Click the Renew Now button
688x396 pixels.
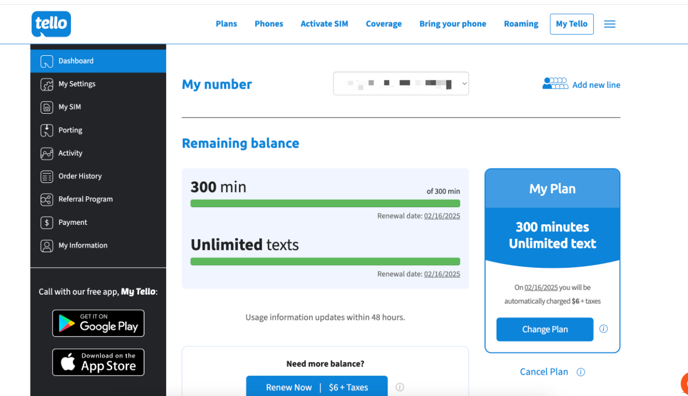coord(317,387)
